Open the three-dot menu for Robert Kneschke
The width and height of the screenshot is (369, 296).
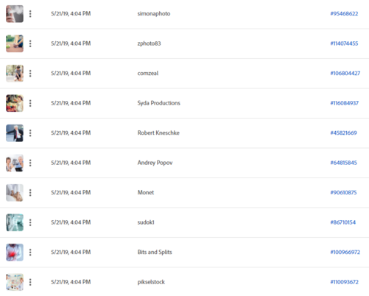(x=30, y=133)
